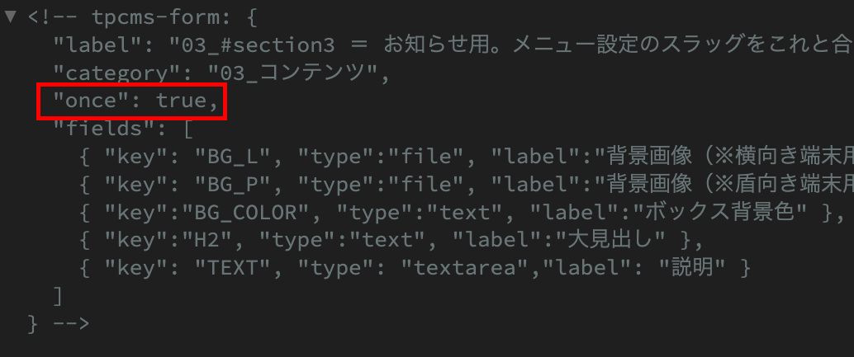Click the "fields" key name
This screenshot has width=854, height=357.
(x=97, y=131)
